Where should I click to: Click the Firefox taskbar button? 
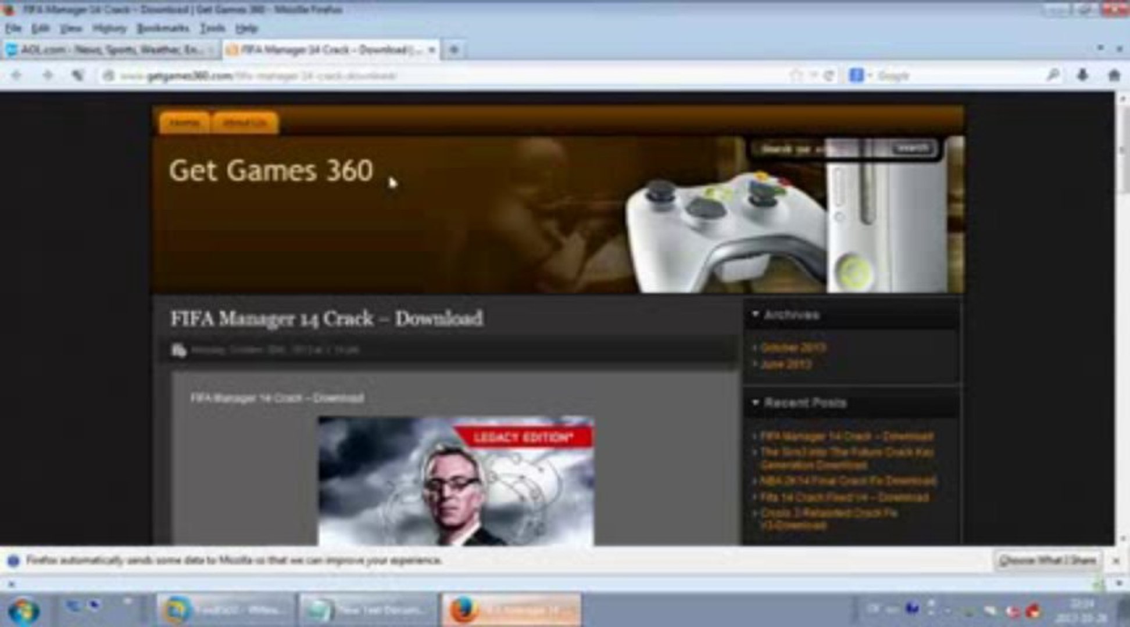pyautogui.click(x=511, y=610)
